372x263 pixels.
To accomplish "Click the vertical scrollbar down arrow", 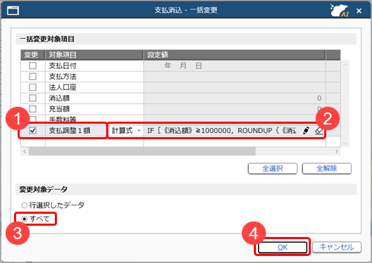I will point(345,143).
